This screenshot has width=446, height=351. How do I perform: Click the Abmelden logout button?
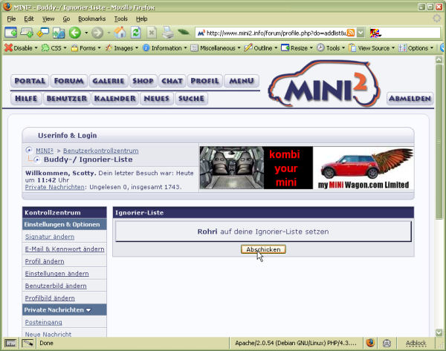[410, 99]
